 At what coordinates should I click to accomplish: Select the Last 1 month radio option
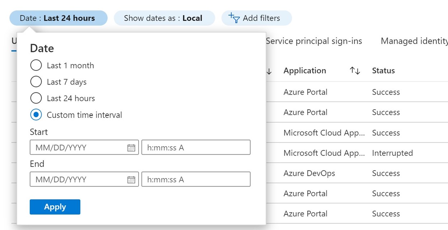coord(36,66)
